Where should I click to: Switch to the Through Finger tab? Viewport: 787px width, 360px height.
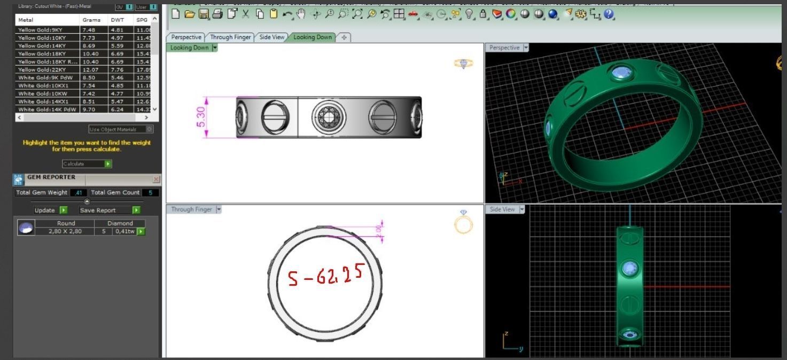pyautogui.click(x=231, y=37)
